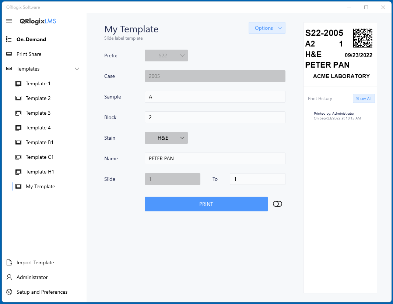Image resolution: width=393 pixels, height=304 pixels.
Task: Click Show All print history
Action: 364,99
